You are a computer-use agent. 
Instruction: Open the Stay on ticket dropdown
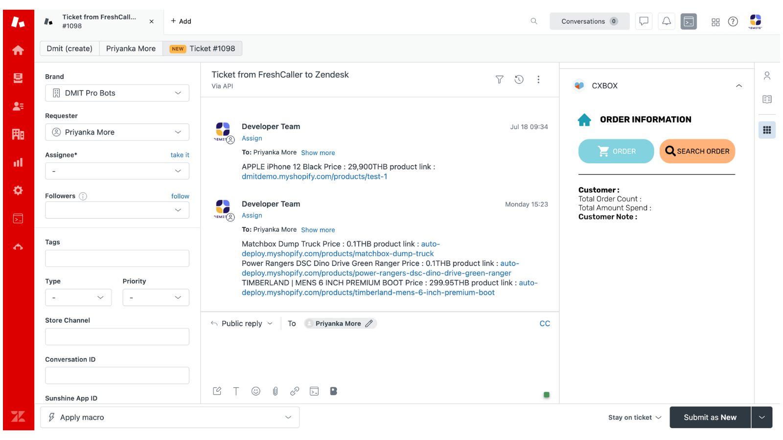click(635, 418)
